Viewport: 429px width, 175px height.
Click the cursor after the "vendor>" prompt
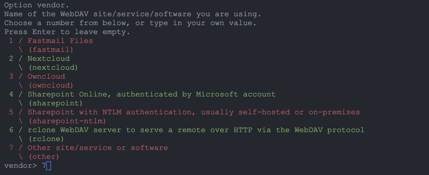[x=49, y=166]
